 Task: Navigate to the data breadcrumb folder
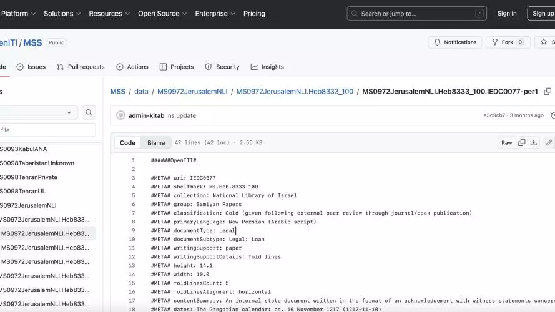[141, 92]
